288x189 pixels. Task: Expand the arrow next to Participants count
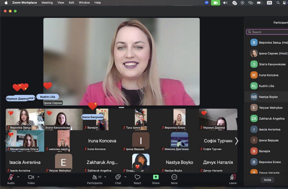tap(105, 177)
